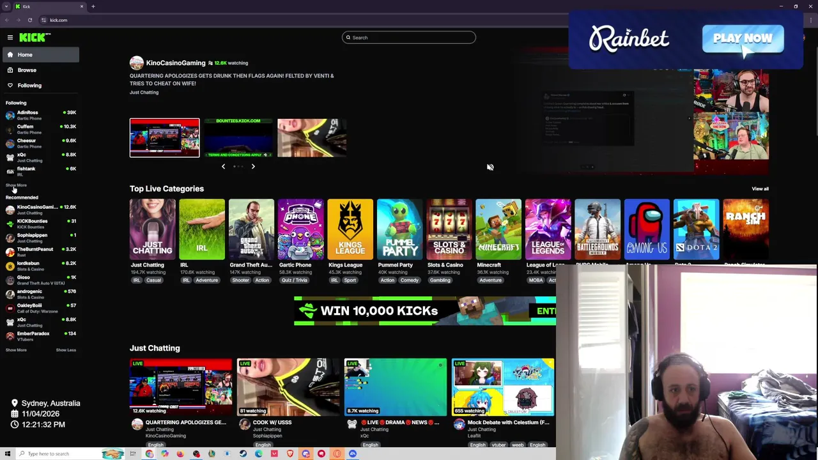
Task: Go to previous carousel slide arrow
Action: click(x=223, y=167)
